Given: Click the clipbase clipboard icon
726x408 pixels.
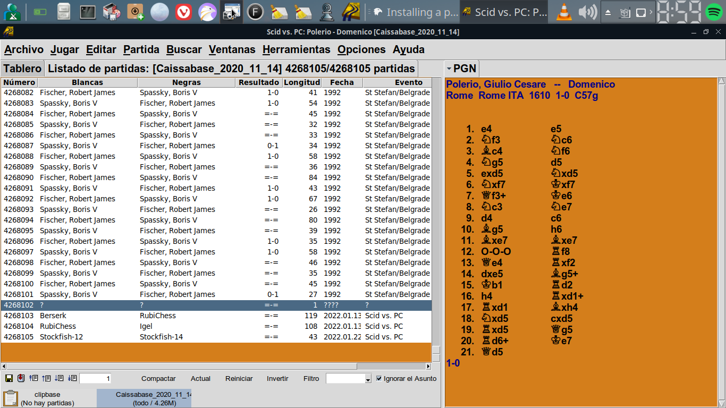Looking at the screenshot, I should pos(10,398).
